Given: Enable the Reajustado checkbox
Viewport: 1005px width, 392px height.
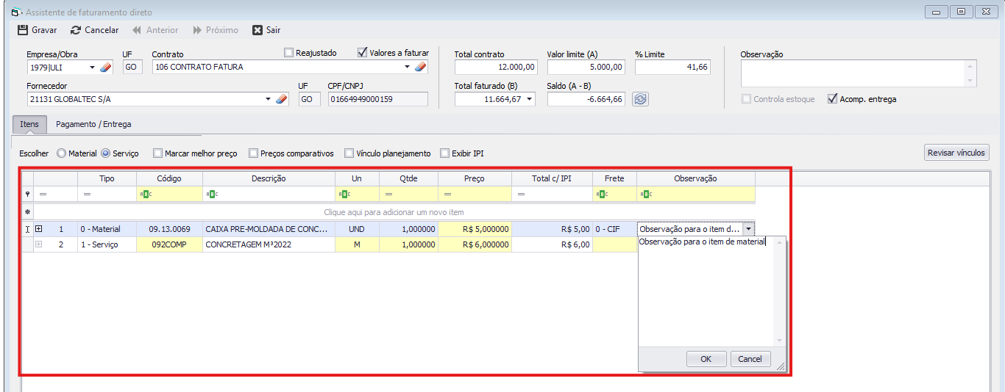Looking at the screenshot, I should (289, 53).
